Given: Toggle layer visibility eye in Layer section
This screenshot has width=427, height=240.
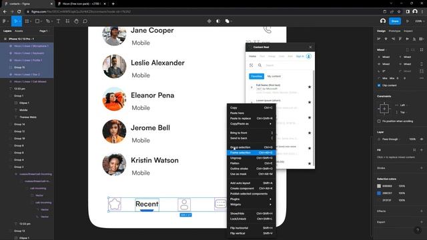Looking at the screenshot, I should [x=422, y=139].
